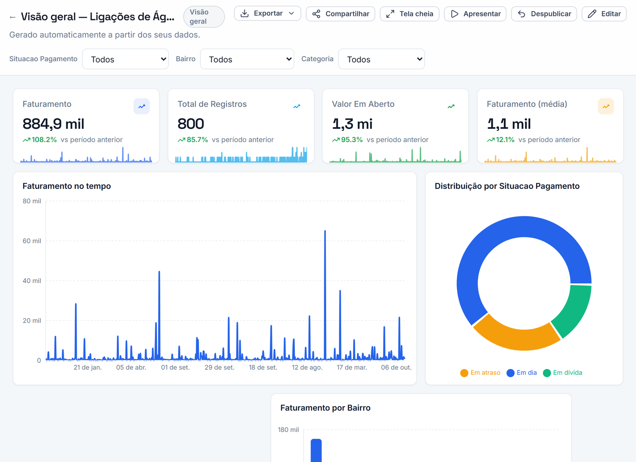Click the Faturamento por Bairro title
The height and width of the screenshot is (462, 636).
point(325,408)
